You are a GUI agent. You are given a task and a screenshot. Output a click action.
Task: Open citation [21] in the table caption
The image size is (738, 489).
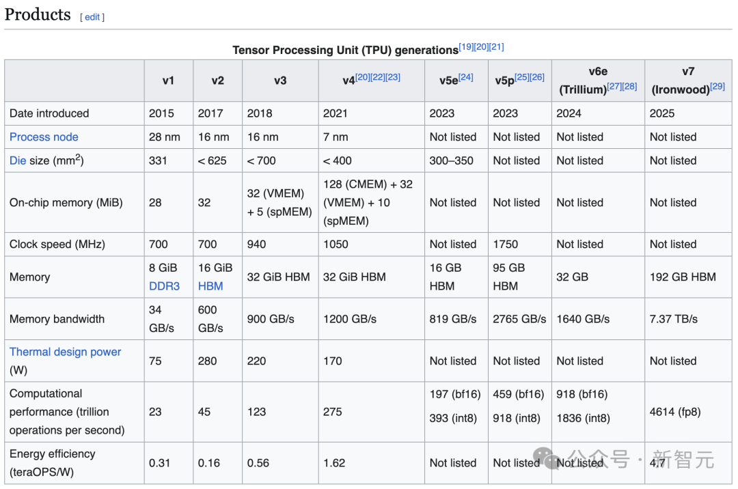[497, 47]
